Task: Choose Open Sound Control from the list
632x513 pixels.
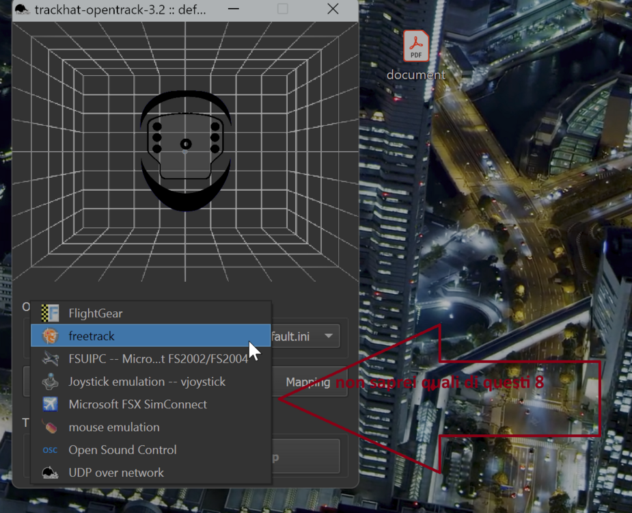Action: click(x=122, y=450)
